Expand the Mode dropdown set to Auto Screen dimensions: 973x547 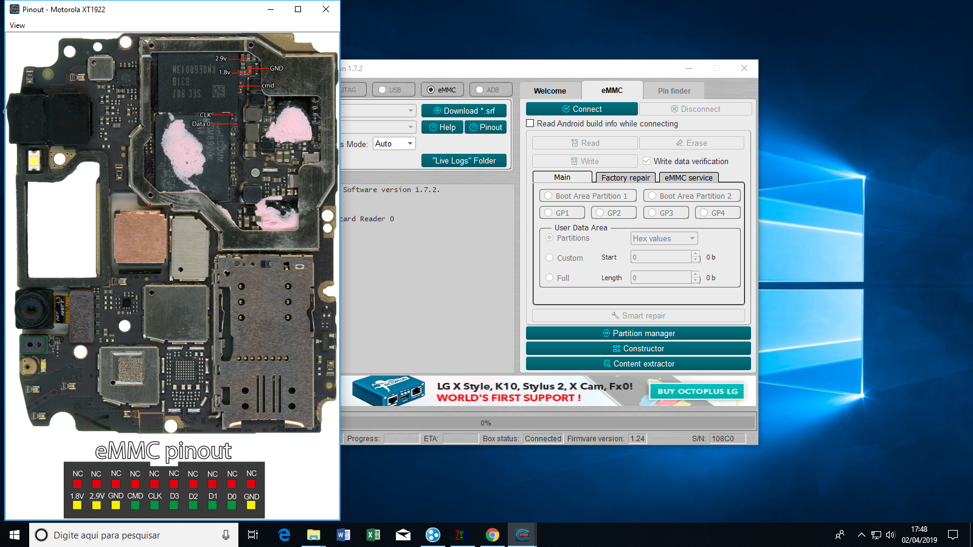(x=410, y=144)
